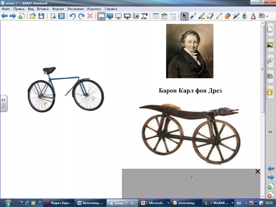Screen dimensions: 276x207
Task: Open the Вставка menu
Action: (x=43, y=9)
